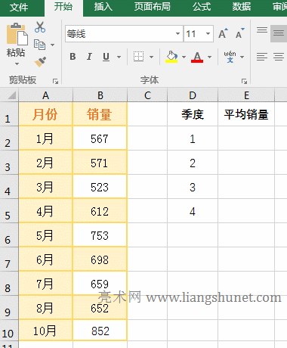The width and height of the screenshot is (287, 348).
Task: Select cell with 销量 header
Action: (x=100, y=114)
